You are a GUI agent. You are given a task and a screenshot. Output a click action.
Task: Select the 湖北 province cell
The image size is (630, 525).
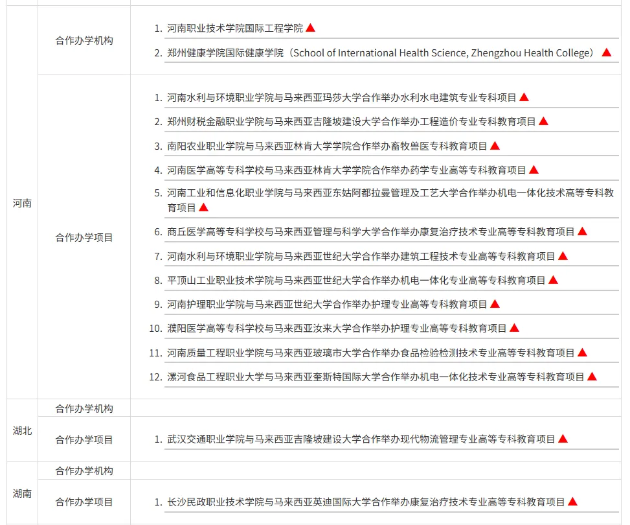[x=22, y=431]
